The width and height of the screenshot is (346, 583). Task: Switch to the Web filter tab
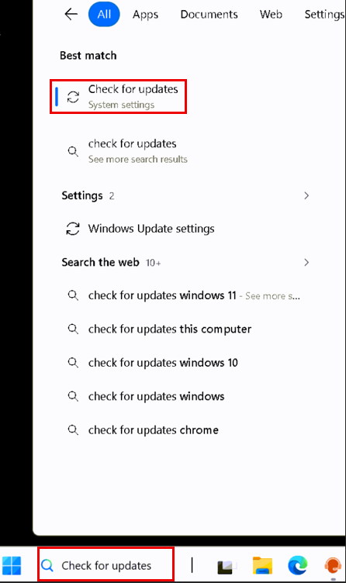pyautogui.click(x=271, y=15)
